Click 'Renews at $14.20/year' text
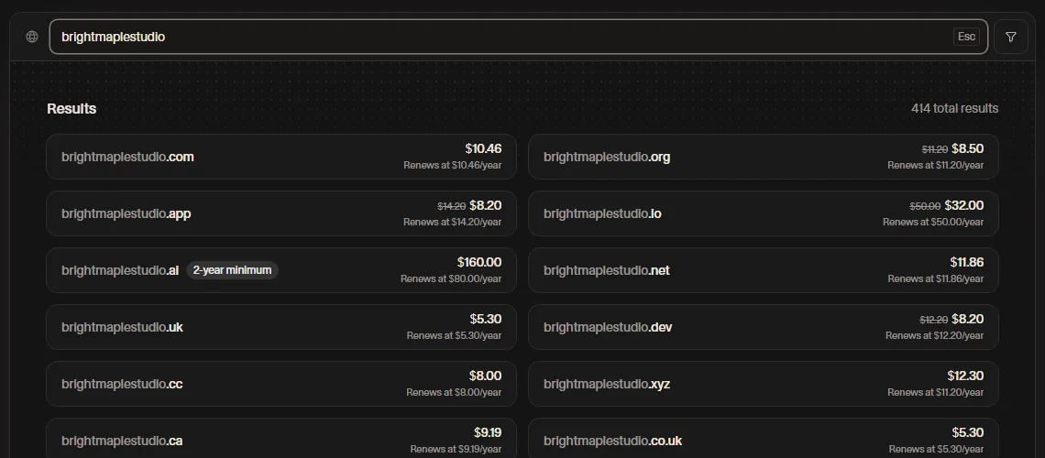 click(453, 222)
